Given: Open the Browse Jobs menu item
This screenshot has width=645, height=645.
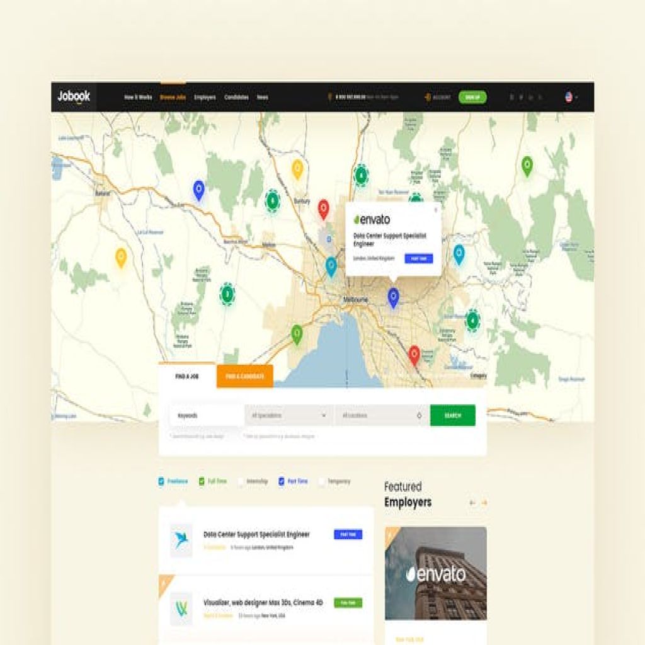Looking at the screenshot, I should tap(173, 97).
